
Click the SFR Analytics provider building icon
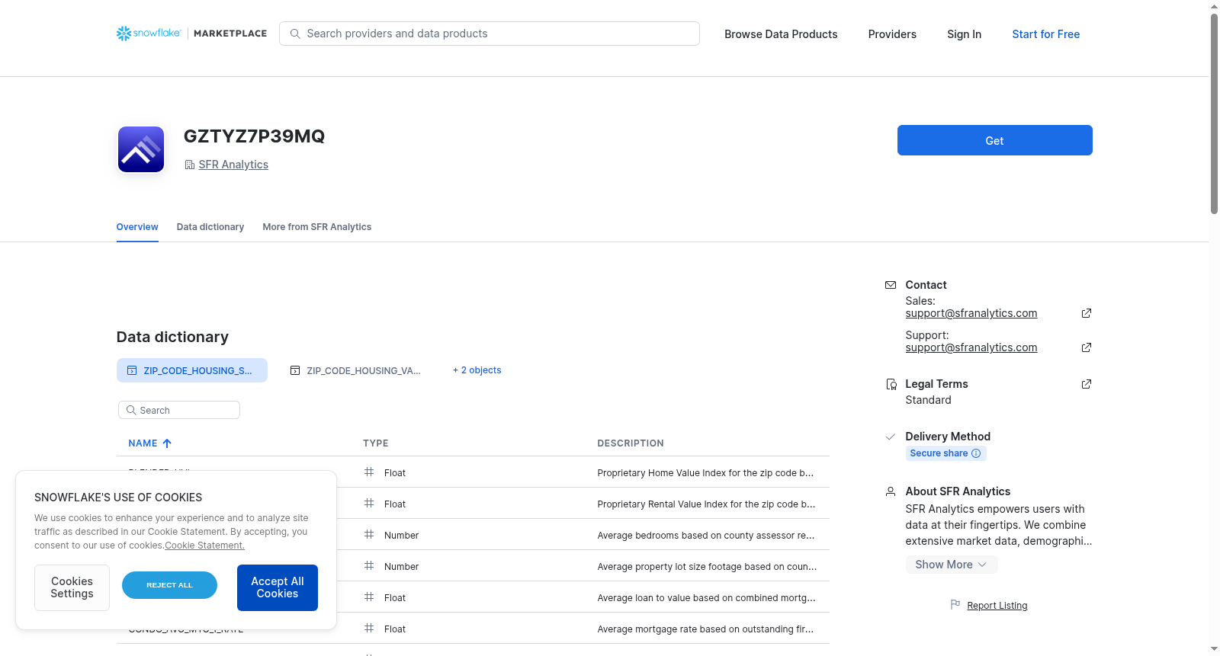click(x=190, y=165)
